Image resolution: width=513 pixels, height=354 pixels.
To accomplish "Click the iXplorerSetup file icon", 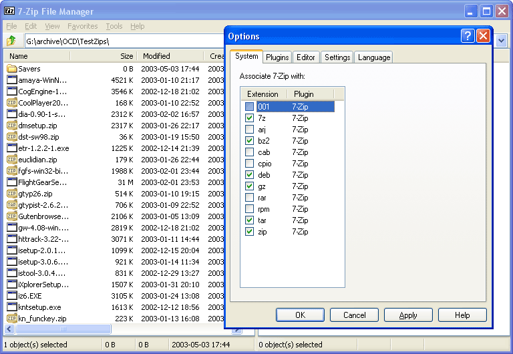I will click(x=12, y=284).
